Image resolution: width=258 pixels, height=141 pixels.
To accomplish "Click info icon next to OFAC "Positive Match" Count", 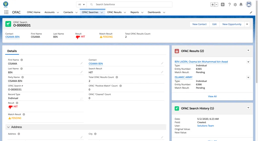I will pos(120,86).
